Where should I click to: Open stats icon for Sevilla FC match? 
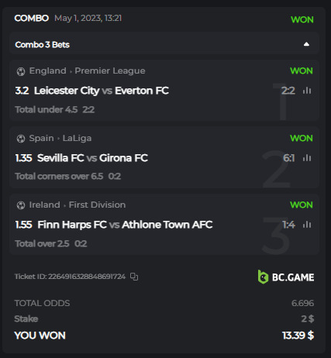coord(307,158)
